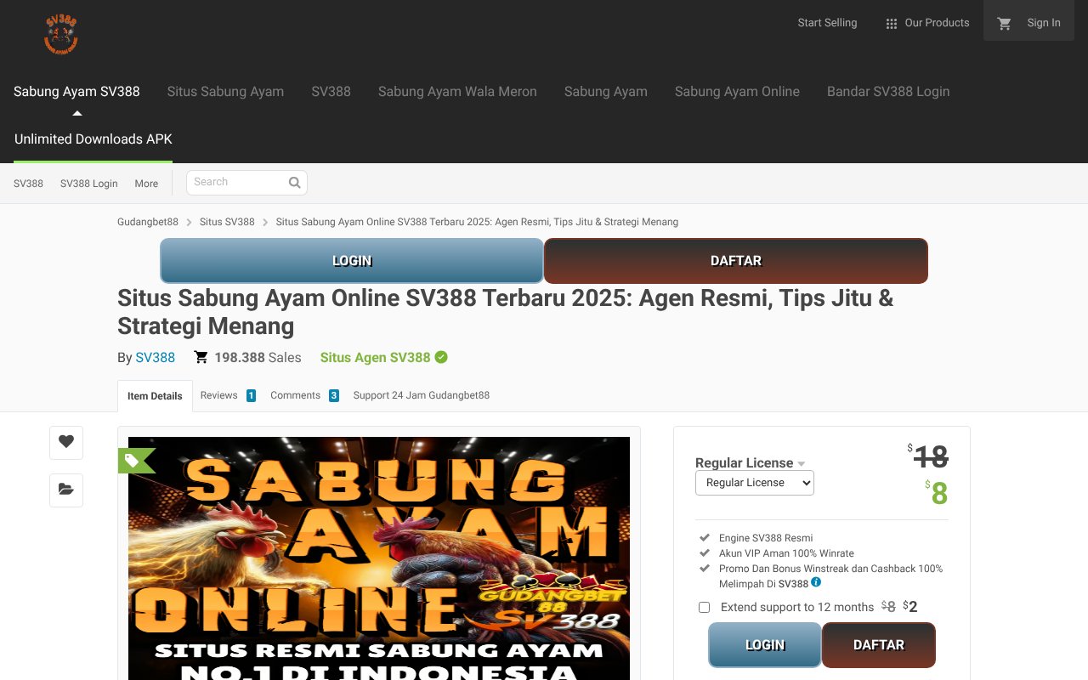Click the verified badge near Situs Agen SV388
Screen dimensions: 1088x680
click(440, 357)
